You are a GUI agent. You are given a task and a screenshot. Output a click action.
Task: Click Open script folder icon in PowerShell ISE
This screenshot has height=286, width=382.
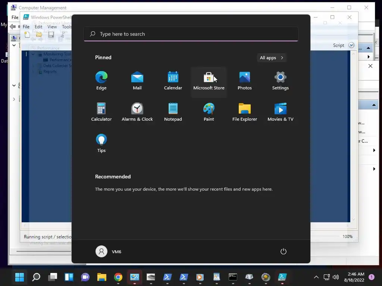[x=39, y=35]
